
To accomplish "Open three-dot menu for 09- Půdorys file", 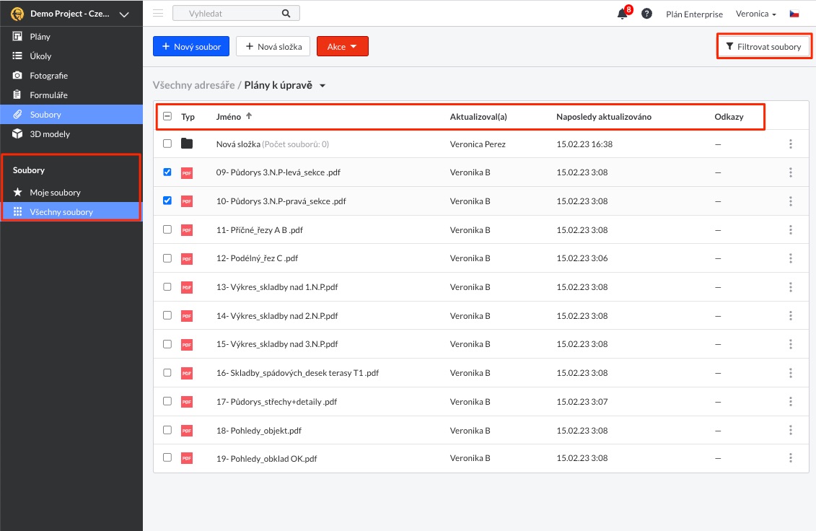I will (791, 172).
